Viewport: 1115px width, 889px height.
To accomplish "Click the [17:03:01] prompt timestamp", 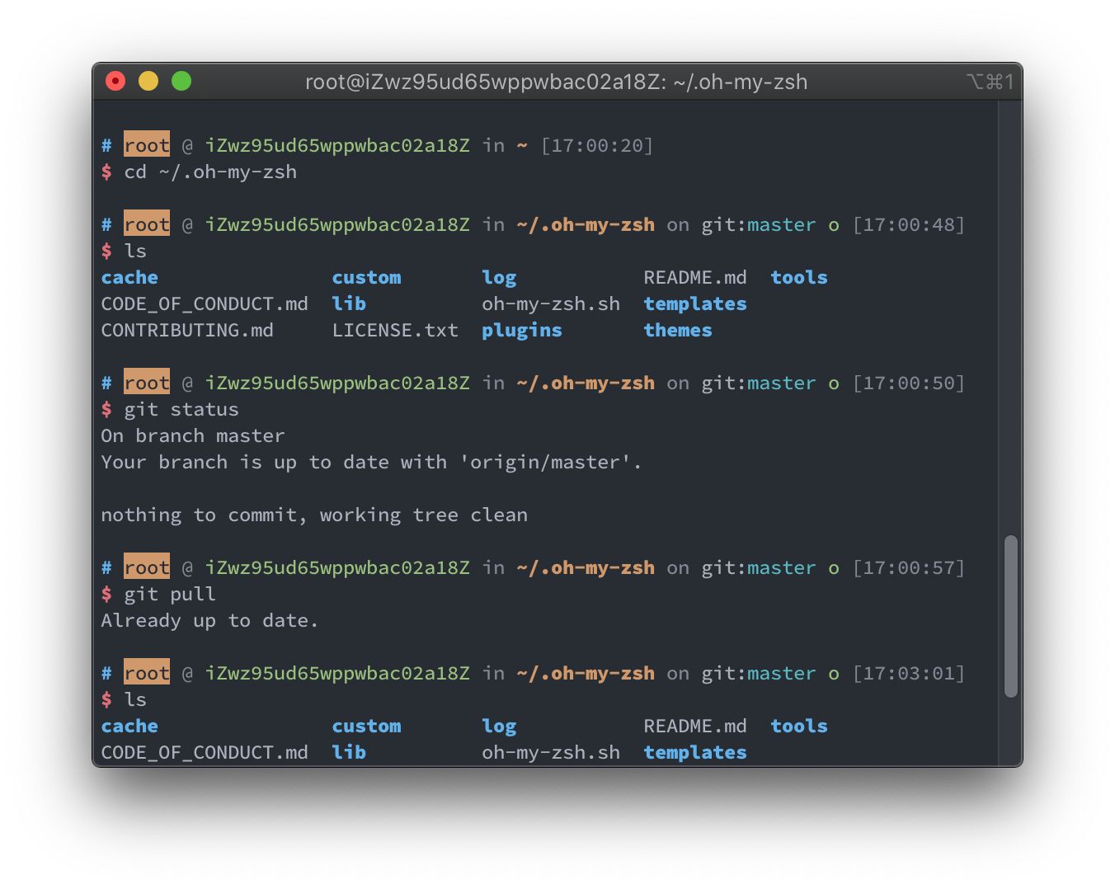I will (x=908, y=674).
